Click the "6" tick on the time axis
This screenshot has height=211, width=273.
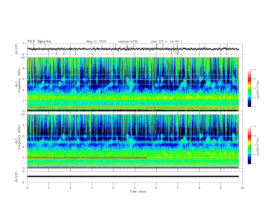tap(156, 188)
